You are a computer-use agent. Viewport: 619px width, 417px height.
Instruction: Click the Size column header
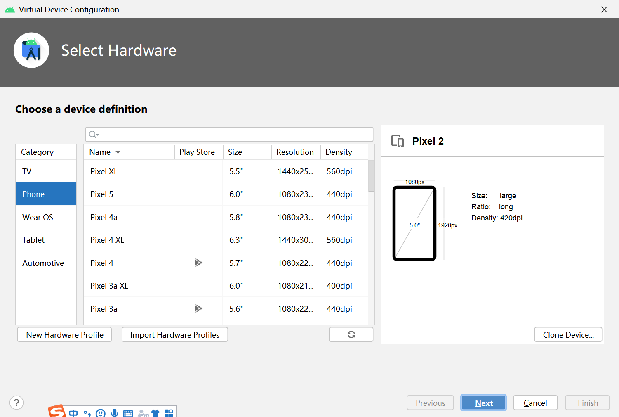click(x=247, y=152)
